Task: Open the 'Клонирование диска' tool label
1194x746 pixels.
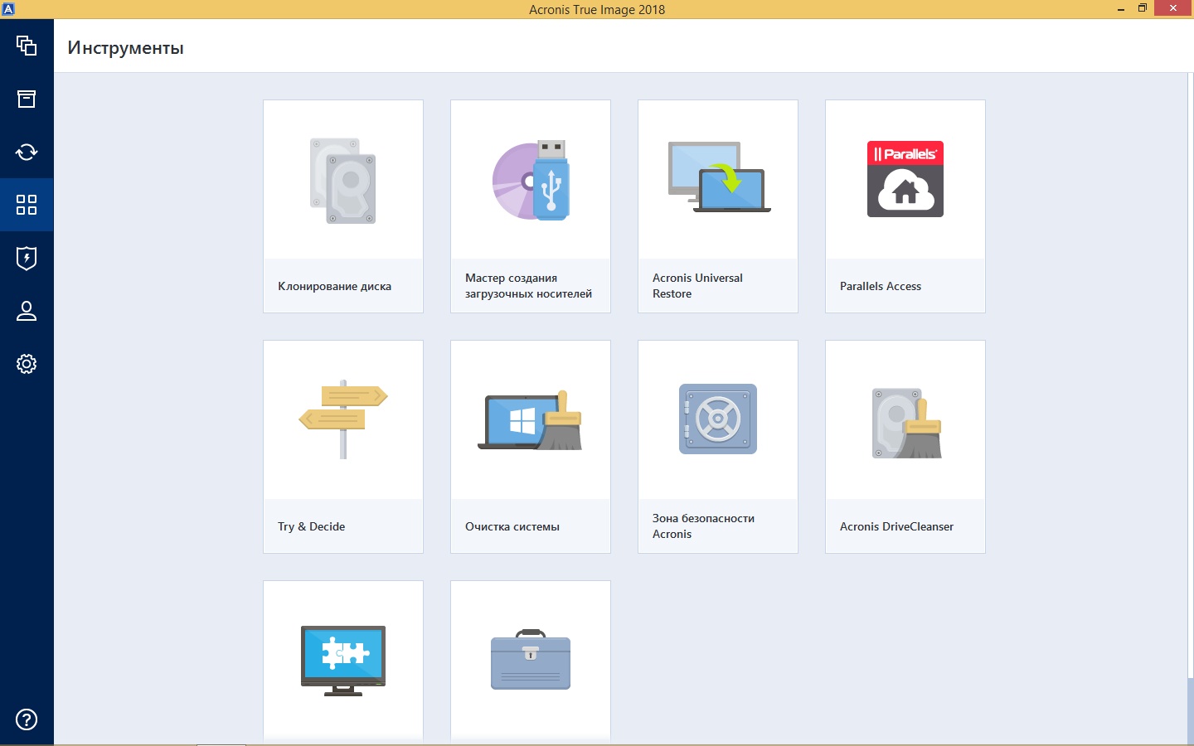Action: [x=335, y=286]
